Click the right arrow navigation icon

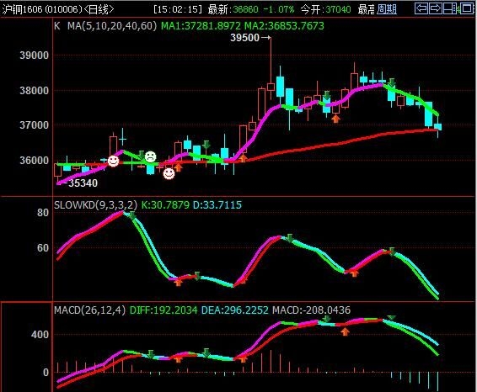tap(436, 8)
